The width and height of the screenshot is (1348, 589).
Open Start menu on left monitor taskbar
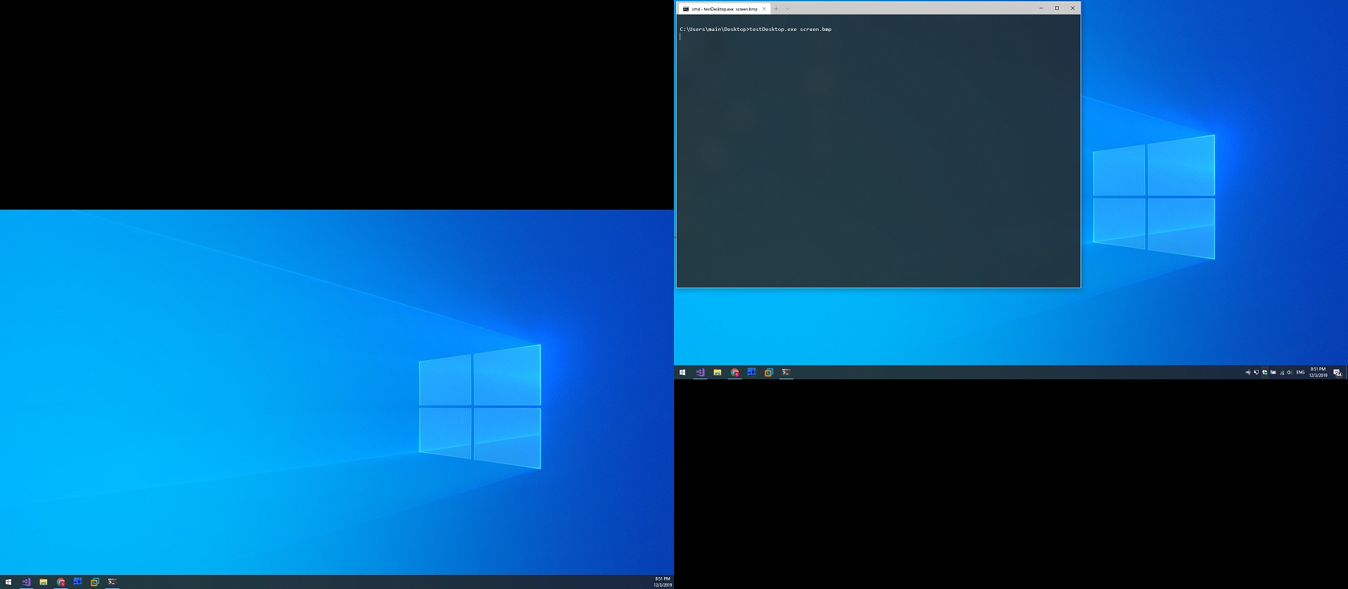(x=8, y=582)
